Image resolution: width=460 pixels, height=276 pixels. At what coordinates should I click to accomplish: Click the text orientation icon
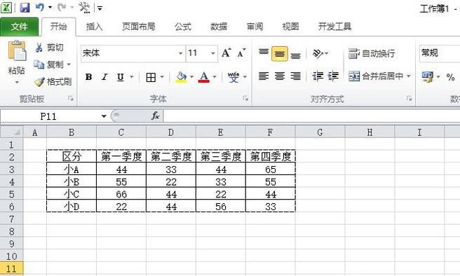[318, 53]
